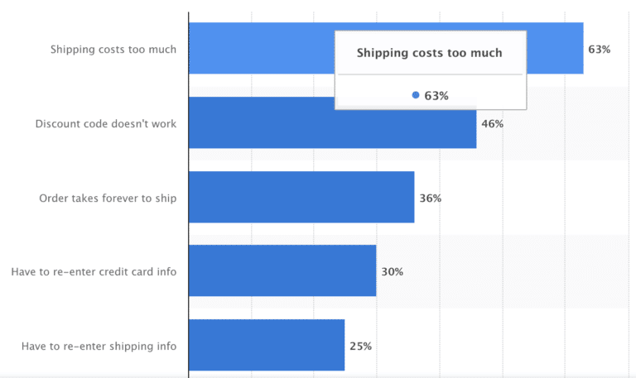Click the vertical axis line of the chart
This screenshot has height=378, width=636.
(189, 194)
